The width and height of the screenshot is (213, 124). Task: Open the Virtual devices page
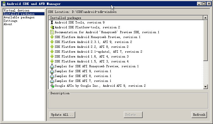click(x=16, y=11)
